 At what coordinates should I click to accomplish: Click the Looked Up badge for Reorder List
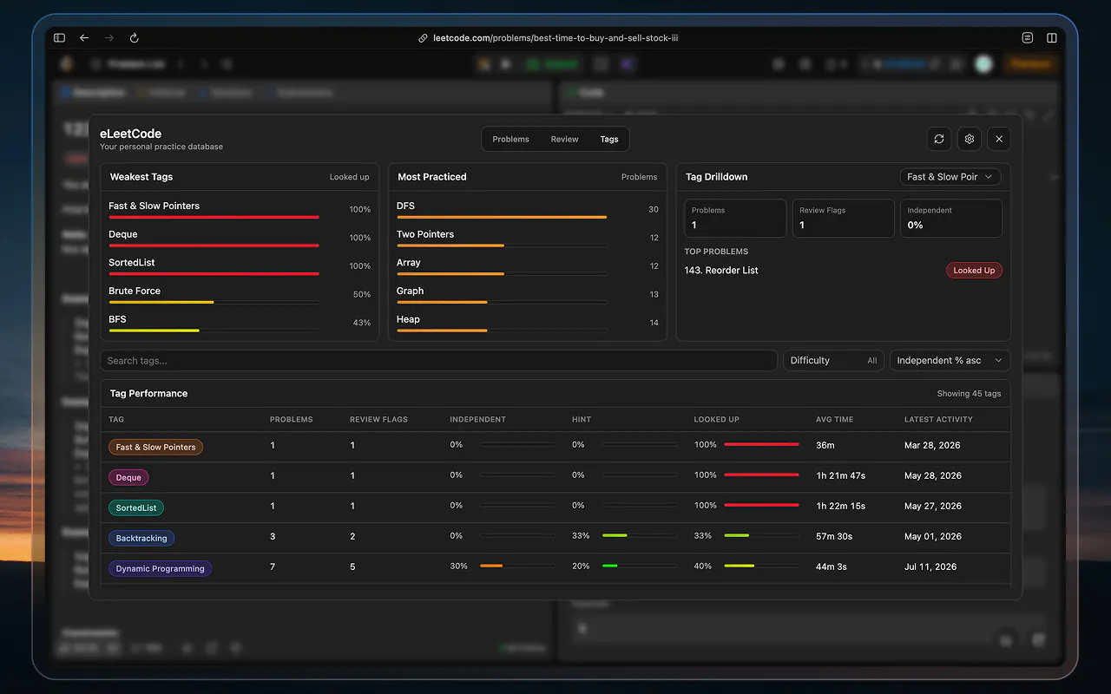tap(974, 271)
